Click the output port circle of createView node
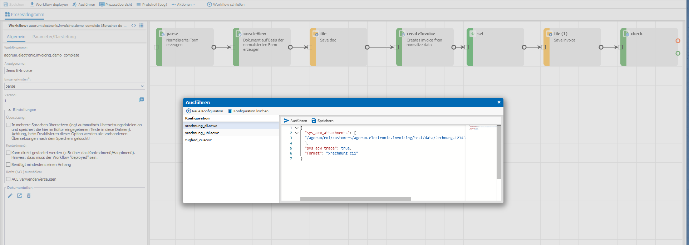 tap(290, 47)
